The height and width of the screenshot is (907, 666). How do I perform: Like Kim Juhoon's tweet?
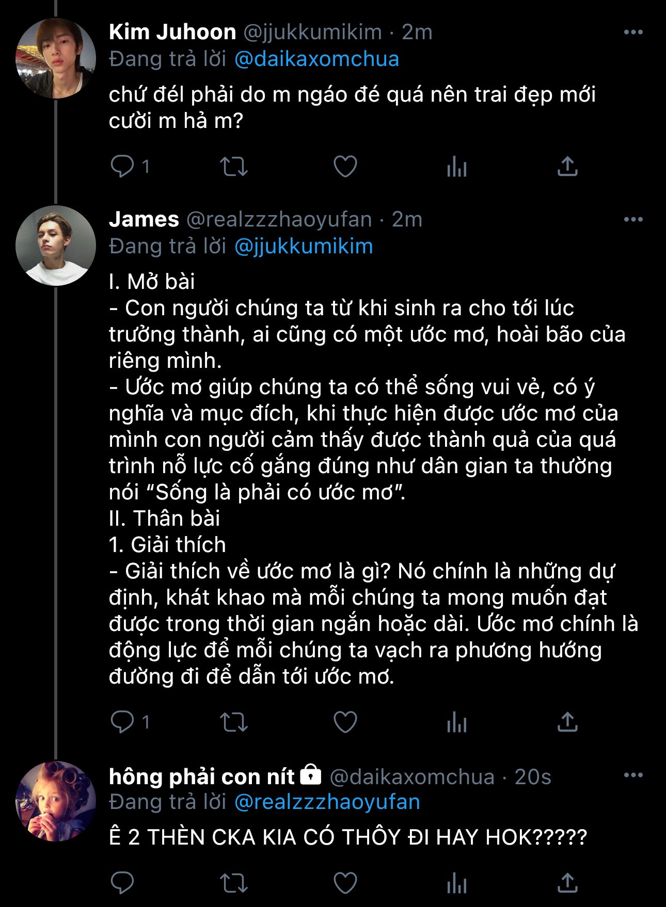pos(345,167)
